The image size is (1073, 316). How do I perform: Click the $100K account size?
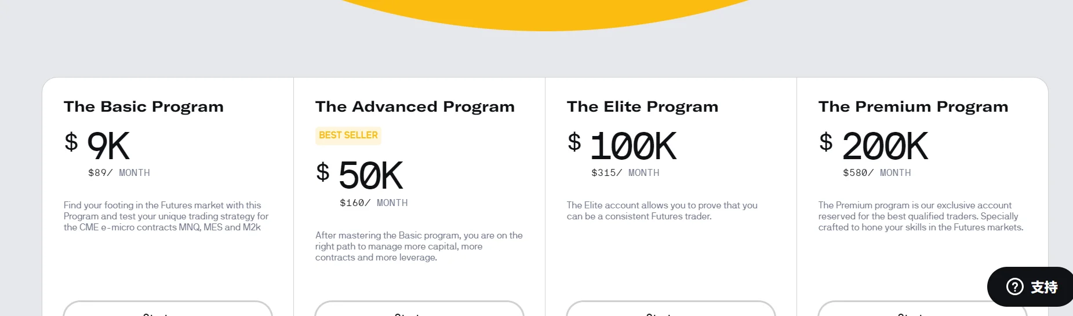click(632, 146)
